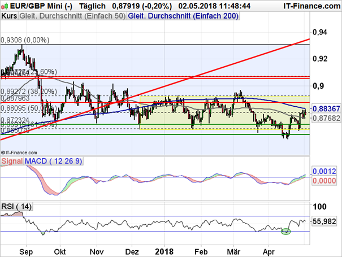The width and height of the screenshot is (342, 257).
Task: Click the 0,94 price axis label
Action: coord(320,32)
